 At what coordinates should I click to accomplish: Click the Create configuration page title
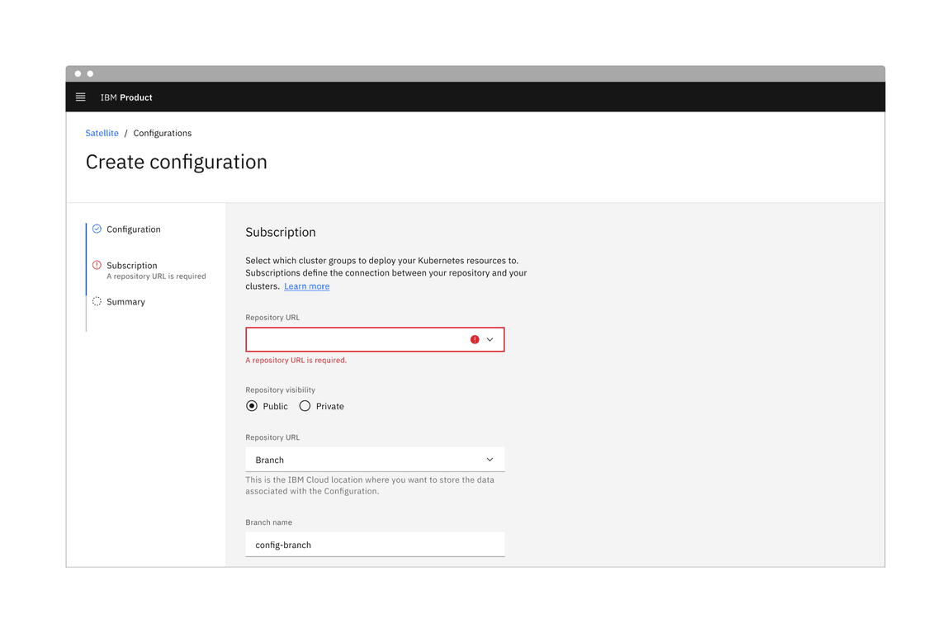click(176, 162)
